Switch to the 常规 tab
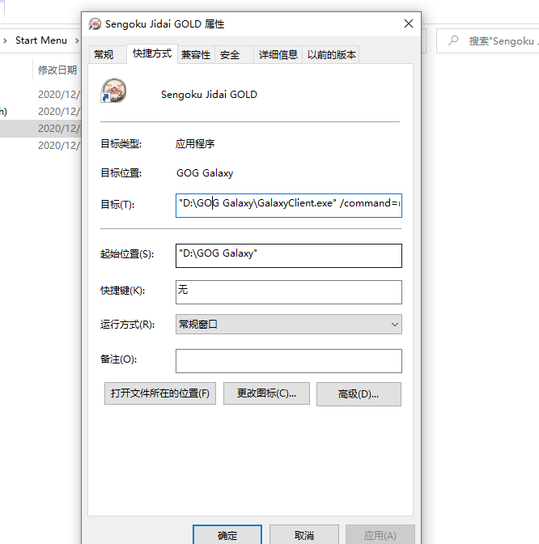This screenshot has width=539, height=544. click(x=108, y=54)
